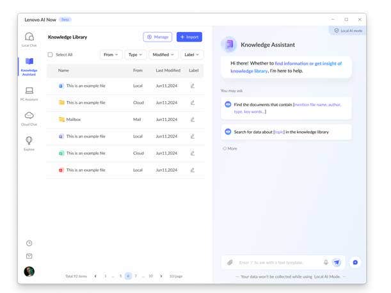Change the 10/page items dropdown
Screen dimensions: 391x293
[176, 276]
